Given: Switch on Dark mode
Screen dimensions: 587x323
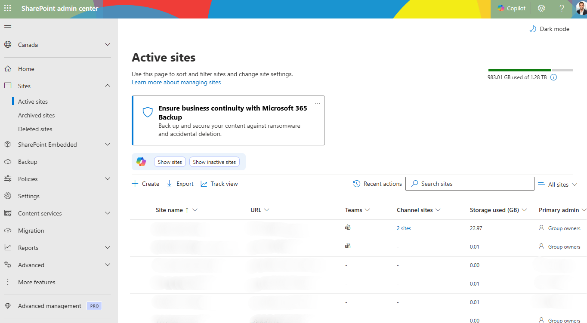Looking at the screenshot, I should (549, 29).
